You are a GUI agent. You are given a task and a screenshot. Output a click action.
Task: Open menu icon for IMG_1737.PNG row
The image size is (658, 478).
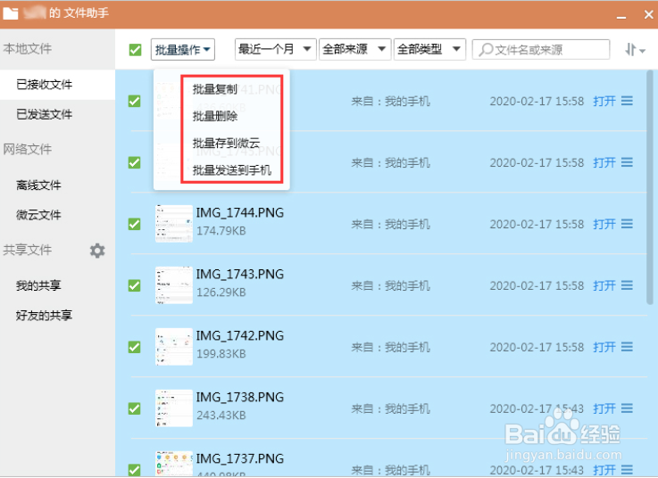click(627, 470)
